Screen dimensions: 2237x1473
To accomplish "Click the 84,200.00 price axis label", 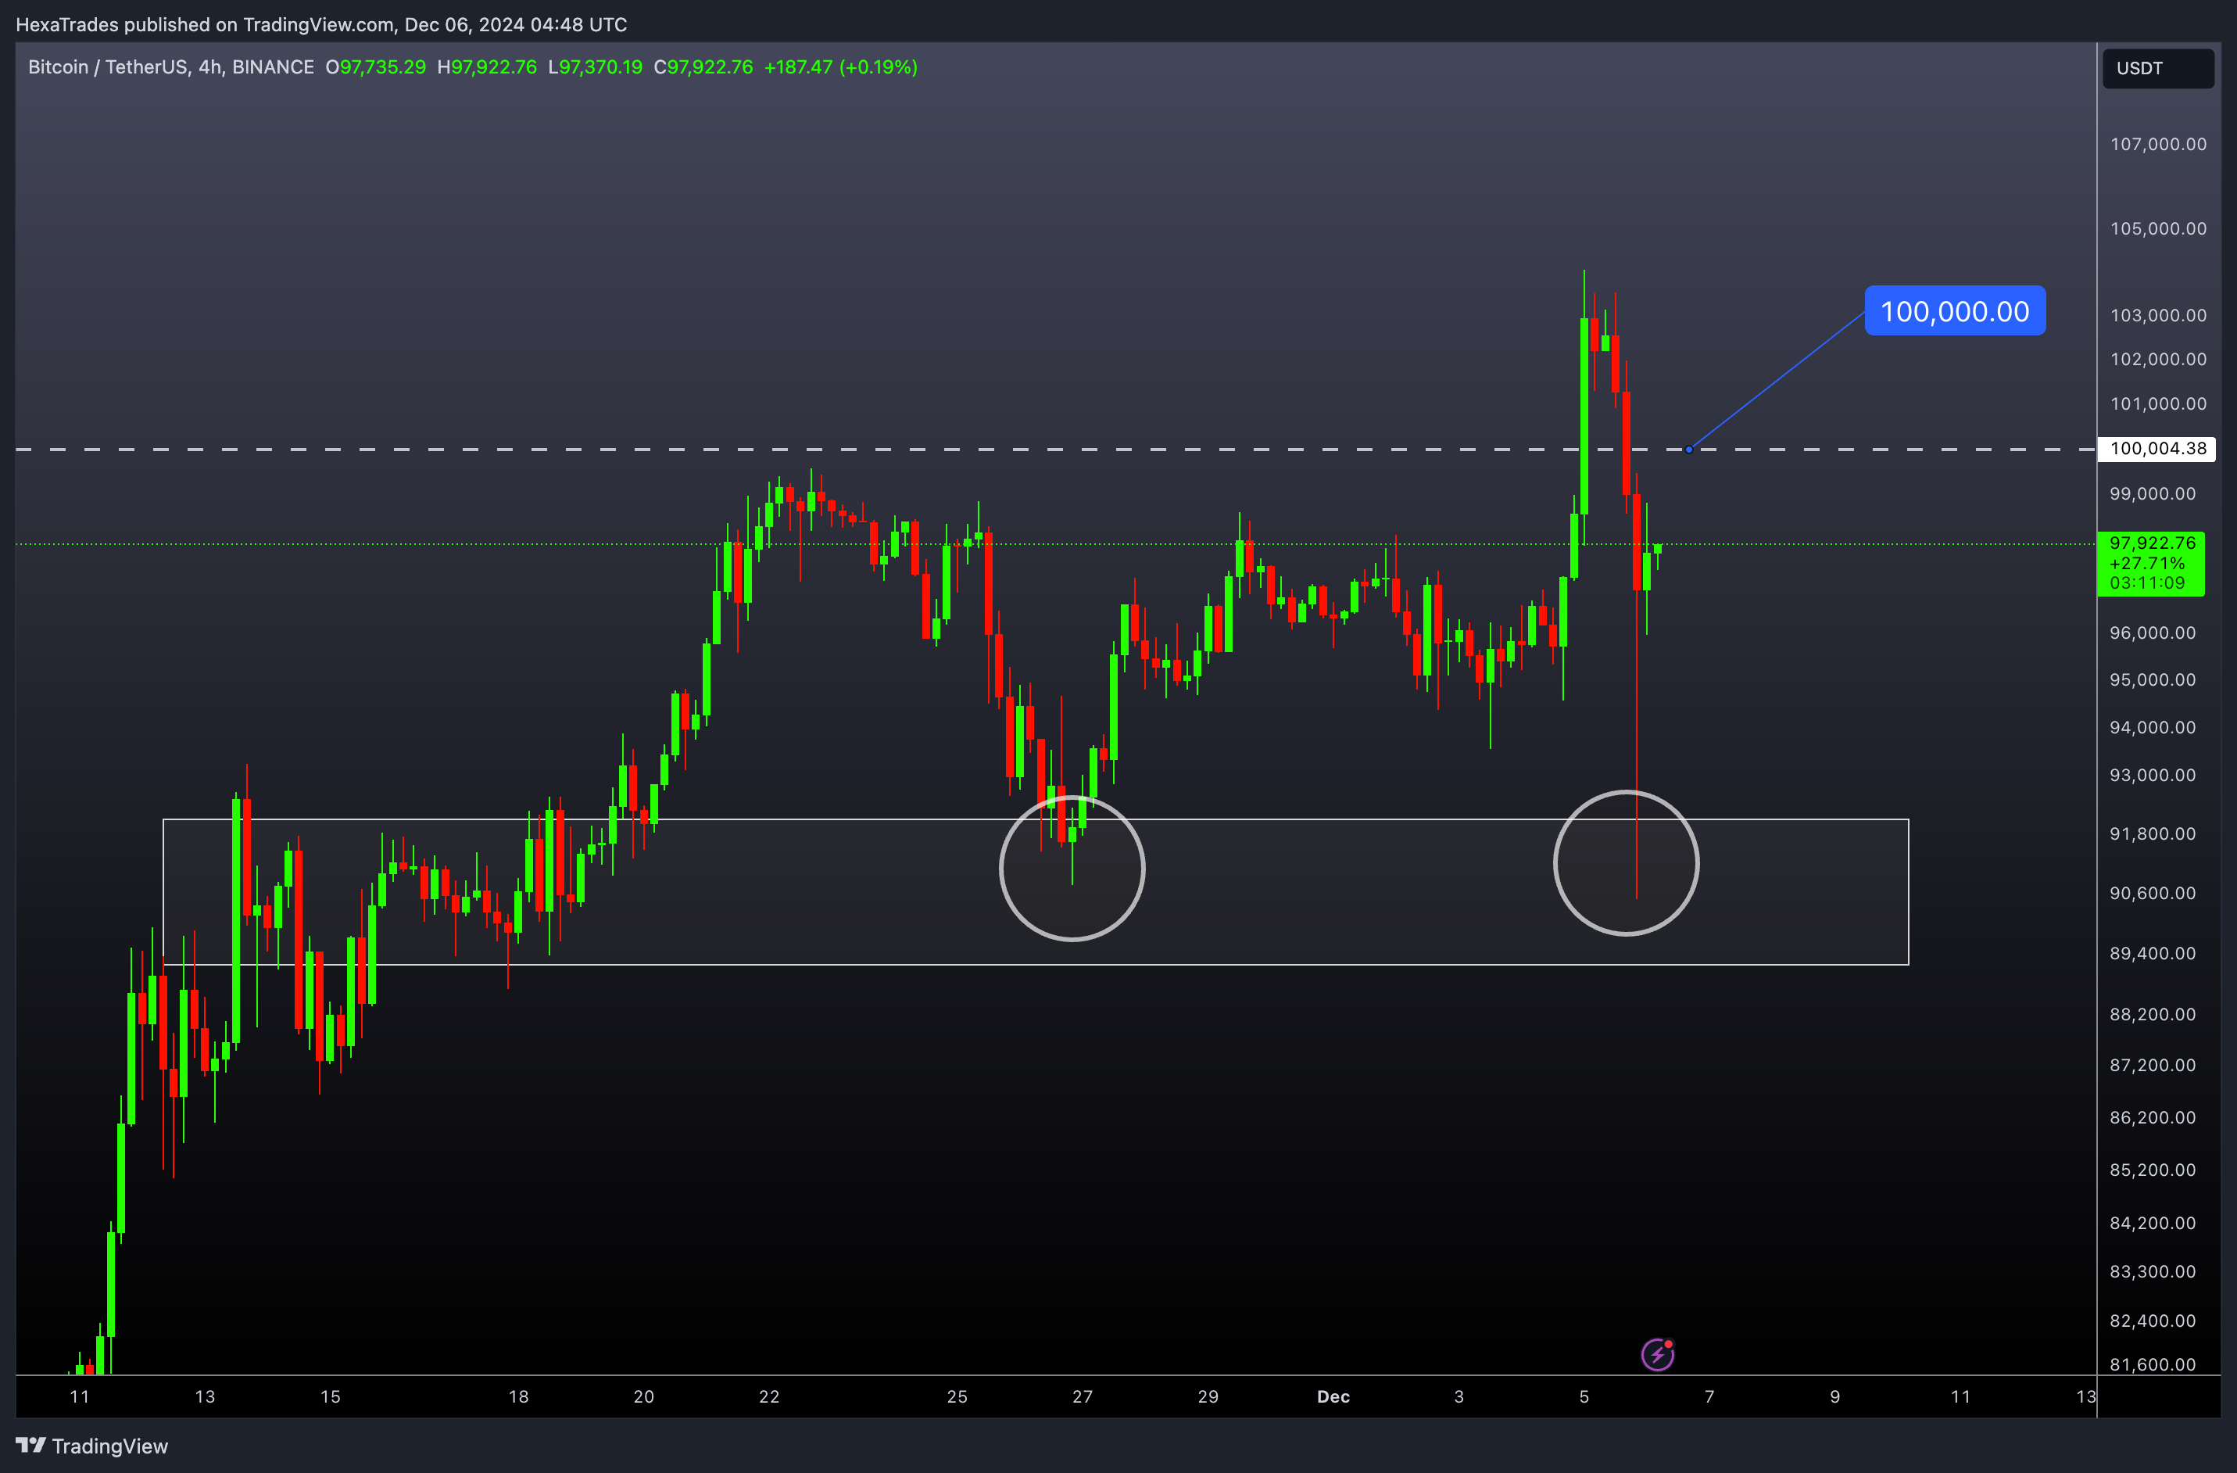I will (x=2153, y=1223).
